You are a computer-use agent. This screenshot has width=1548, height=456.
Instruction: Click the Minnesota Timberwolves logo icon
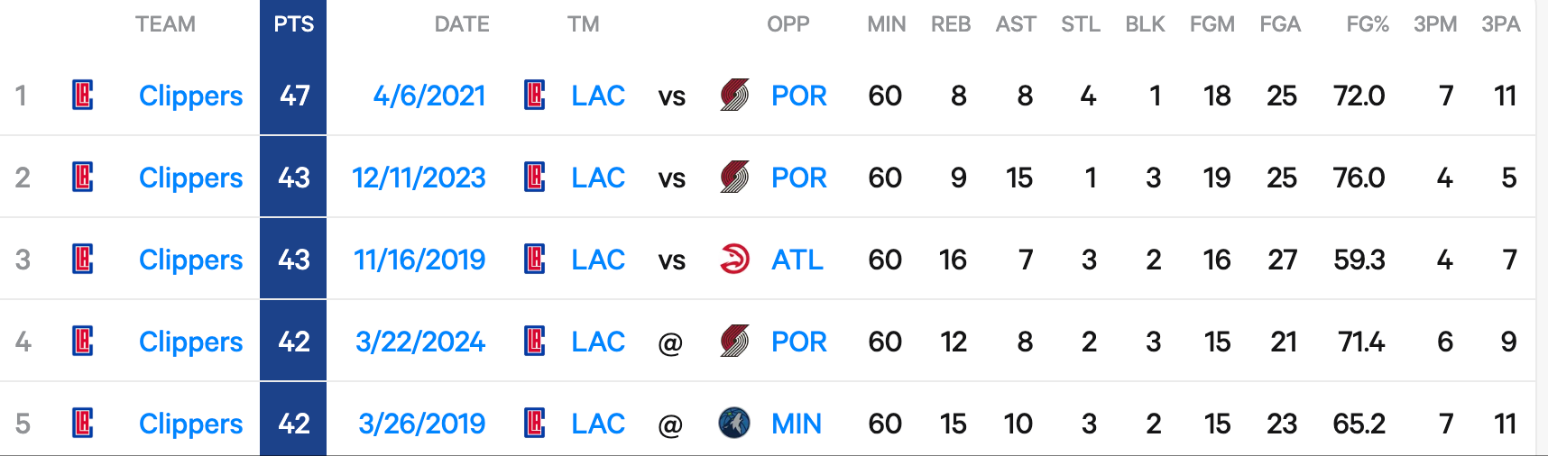coord(734,423)
